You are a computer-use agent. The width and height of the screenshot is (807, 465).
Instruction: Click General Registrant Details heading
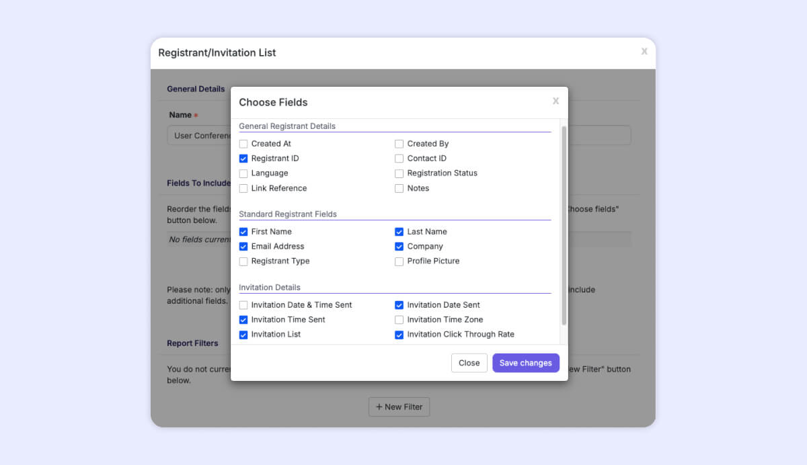point(287,126)
